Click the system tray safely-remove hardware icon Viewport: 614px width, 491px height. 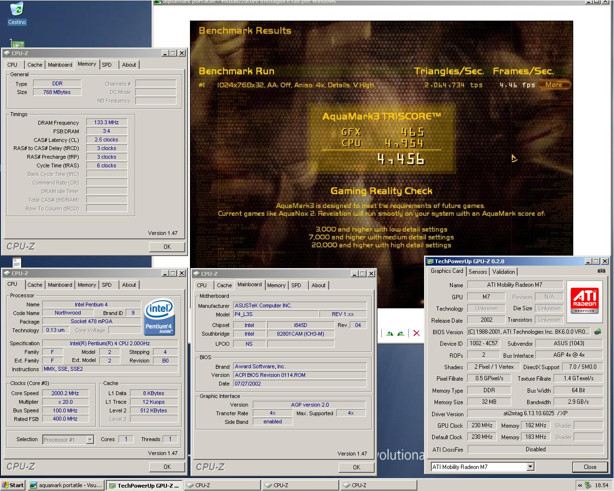588,485
